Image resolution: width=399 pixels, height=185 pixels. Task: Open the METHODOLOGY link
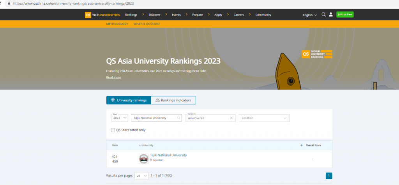click(117, 24)
